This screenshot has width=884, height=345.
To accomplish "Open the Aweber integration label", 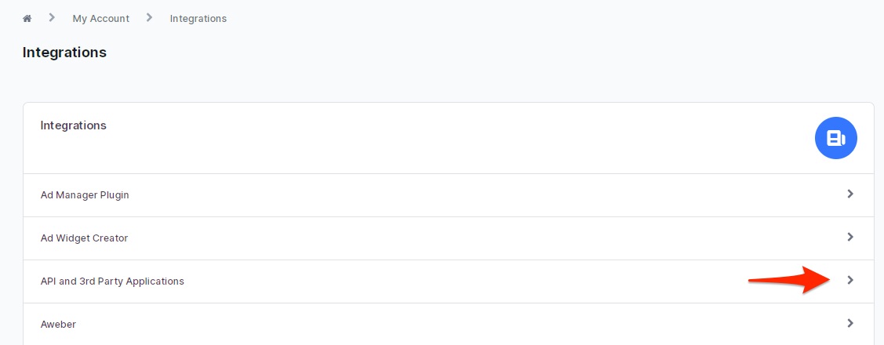I will [x=58, y=324].
